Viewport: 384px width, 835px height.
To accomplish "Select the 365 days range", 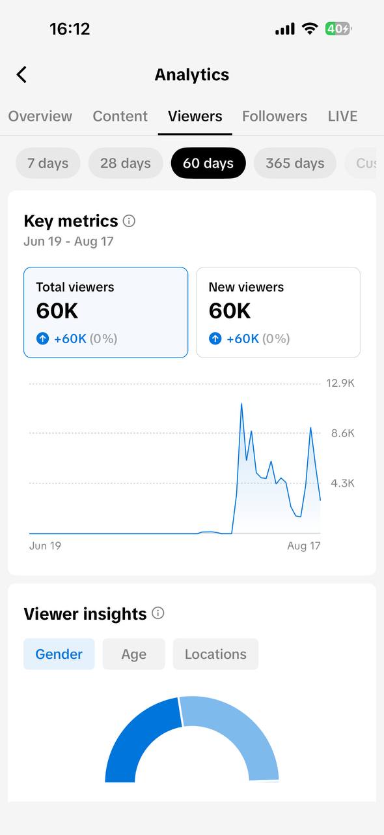I will (295, 163).
